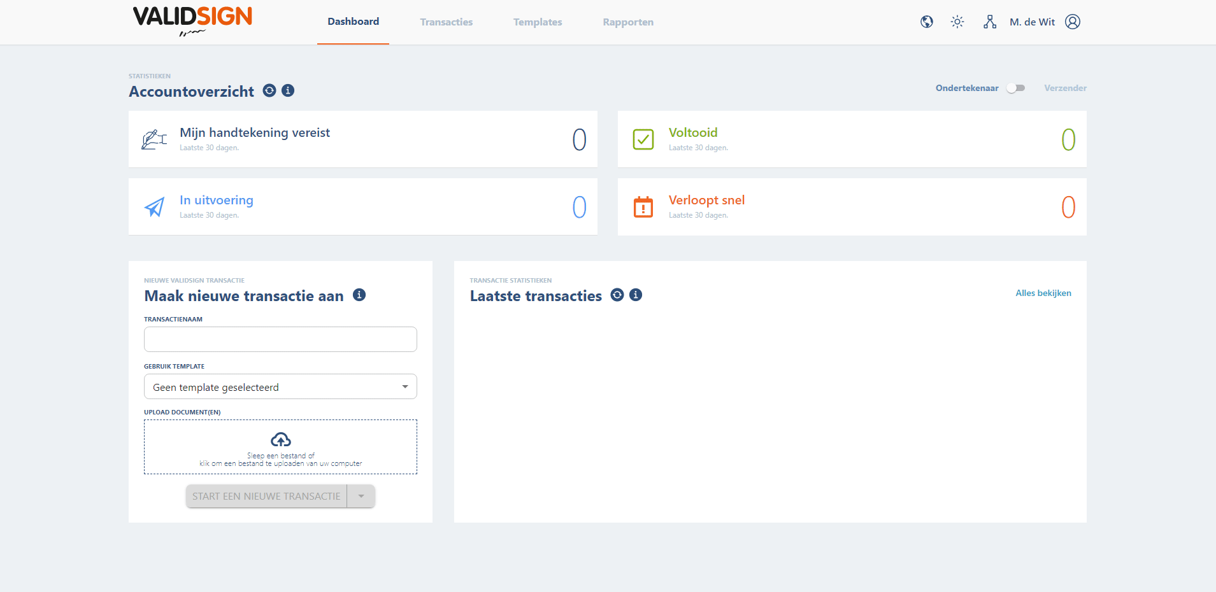
Task: Open the Transacties tab
Action: click(x=447, y=22)
